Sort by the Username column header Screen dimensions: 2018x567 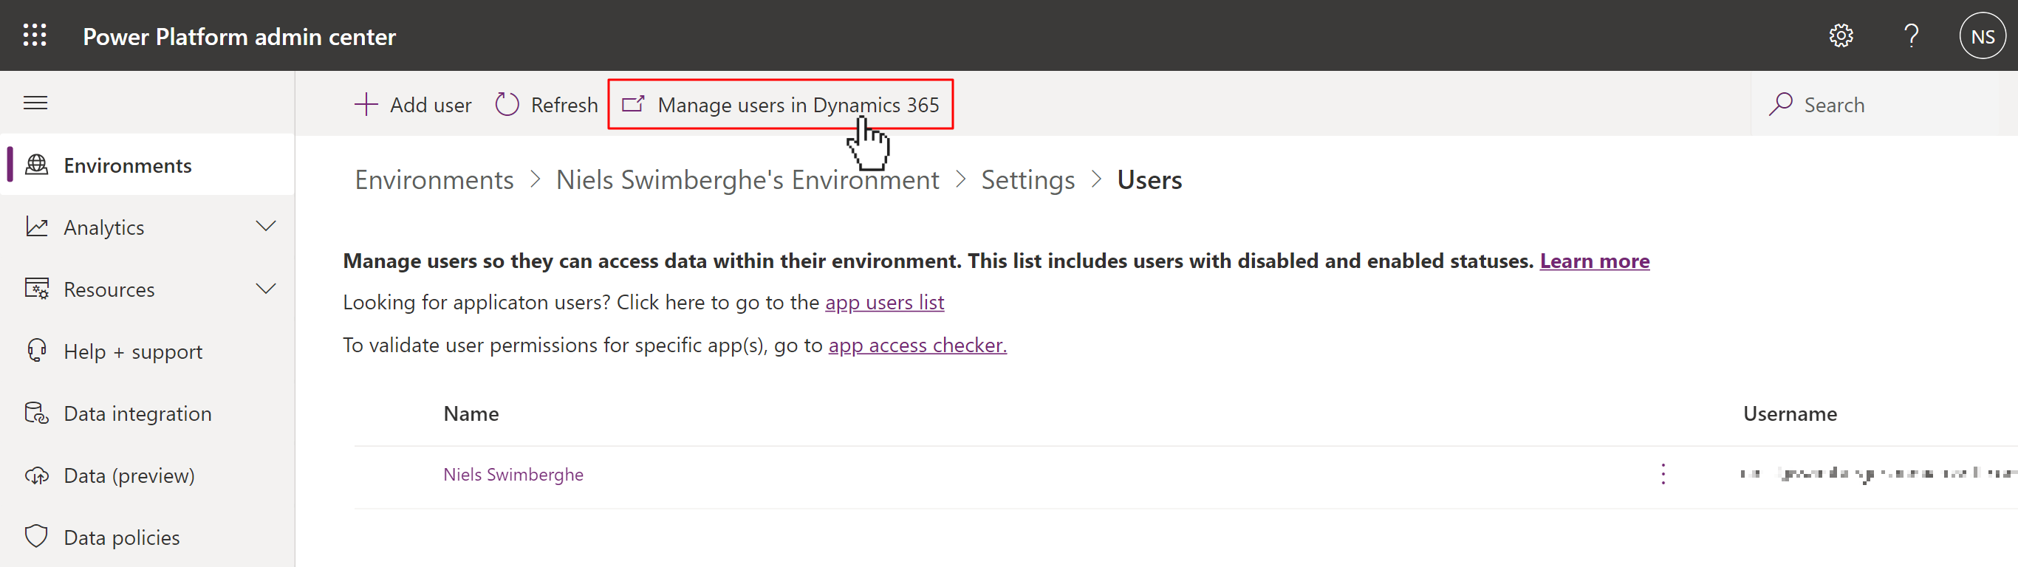[x=1789, y=413]
